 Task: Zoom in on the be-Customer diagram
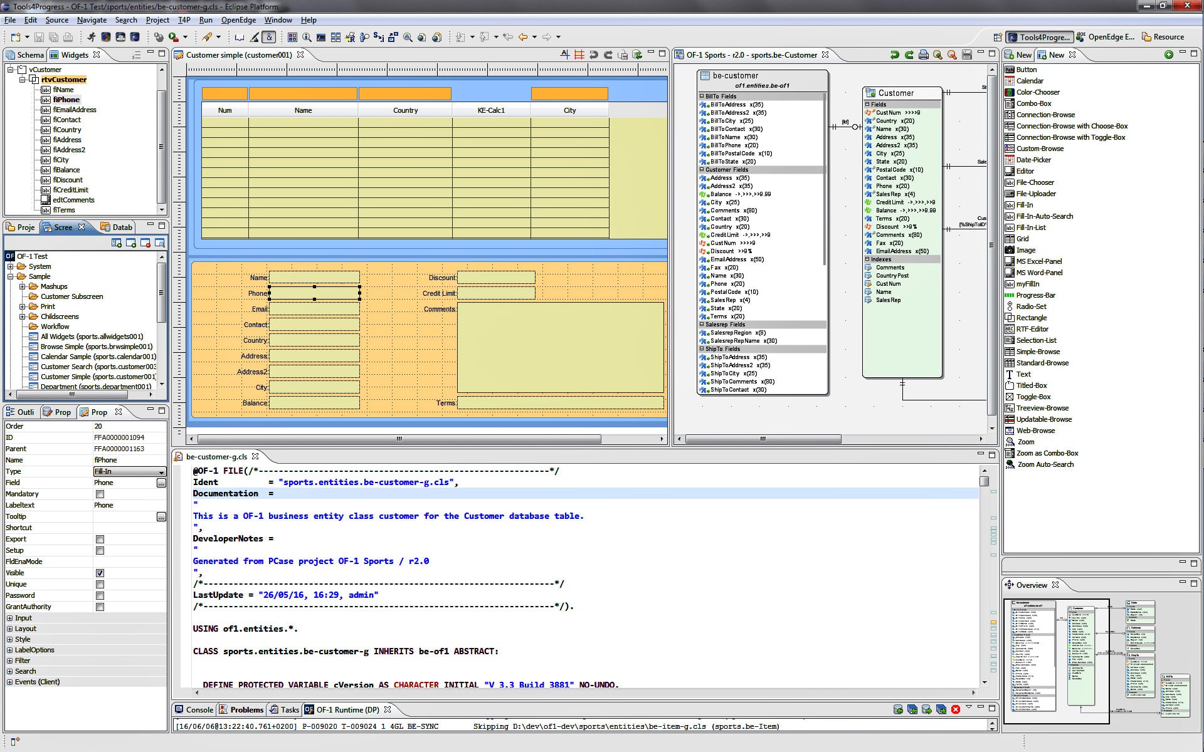coord(938,55)
